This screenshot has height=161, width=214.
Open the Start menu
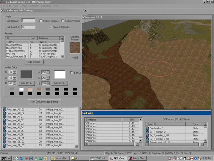click(6, 158)
